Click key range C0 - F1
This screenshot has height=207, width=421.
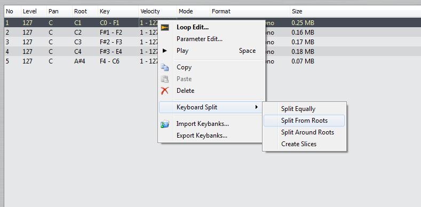[x=109, y=23]
